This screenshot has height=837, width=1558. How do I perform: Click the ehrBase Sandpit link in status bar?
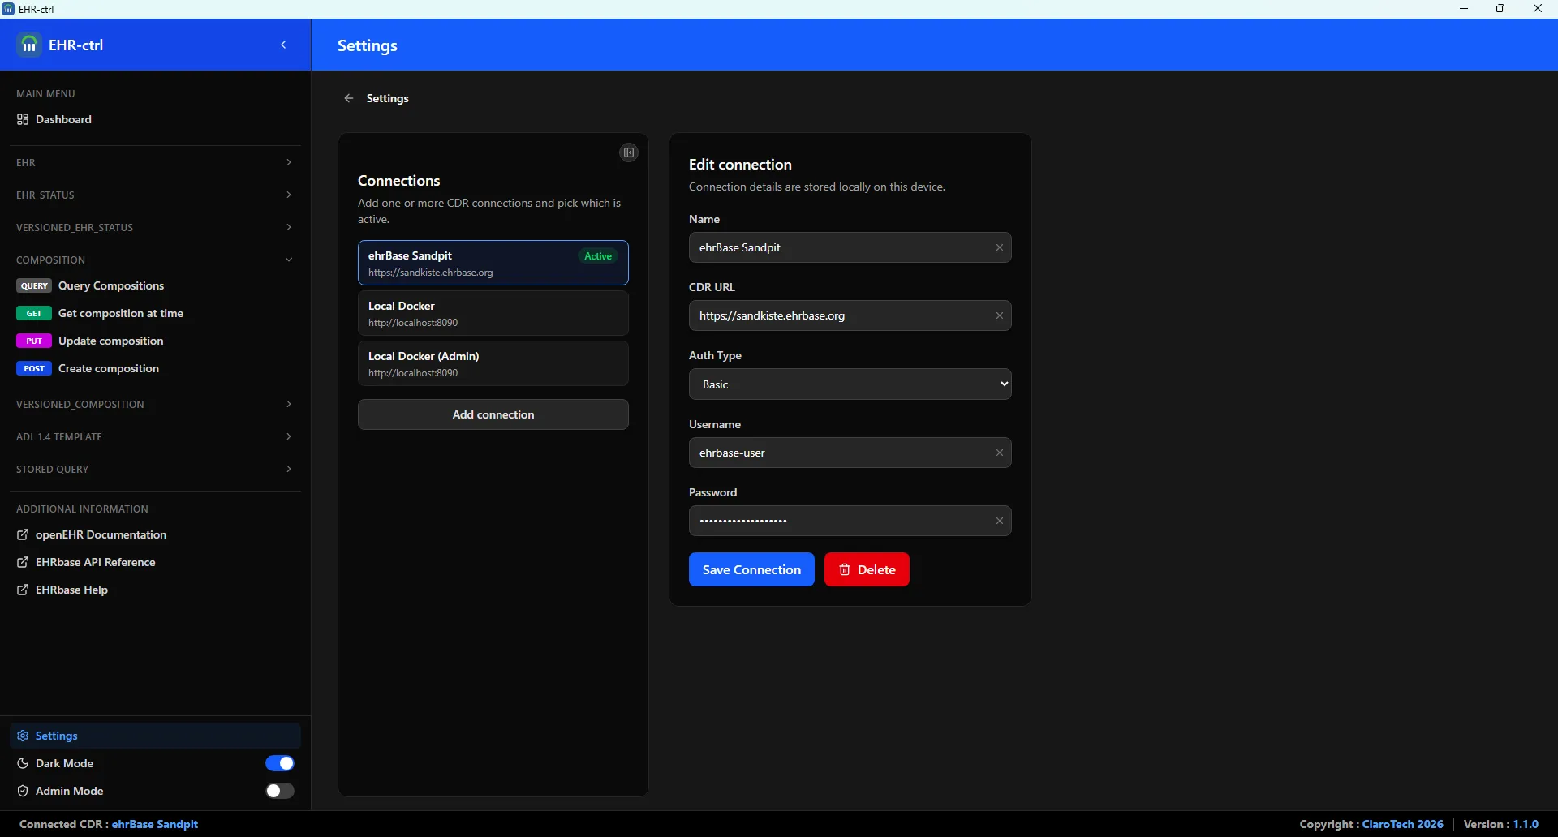(155, 824)
